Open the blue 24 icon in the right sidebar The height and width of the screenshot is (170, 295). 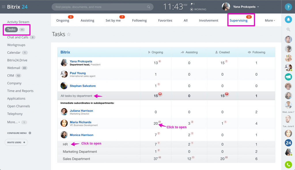(x=288, y=143)
